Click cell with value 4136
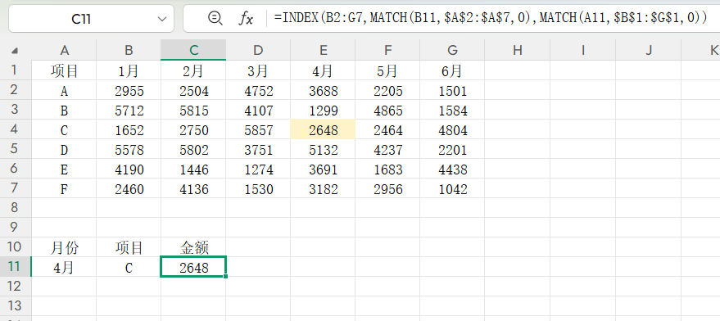Viewport: 720px width, 321px height. pos(193,188)
